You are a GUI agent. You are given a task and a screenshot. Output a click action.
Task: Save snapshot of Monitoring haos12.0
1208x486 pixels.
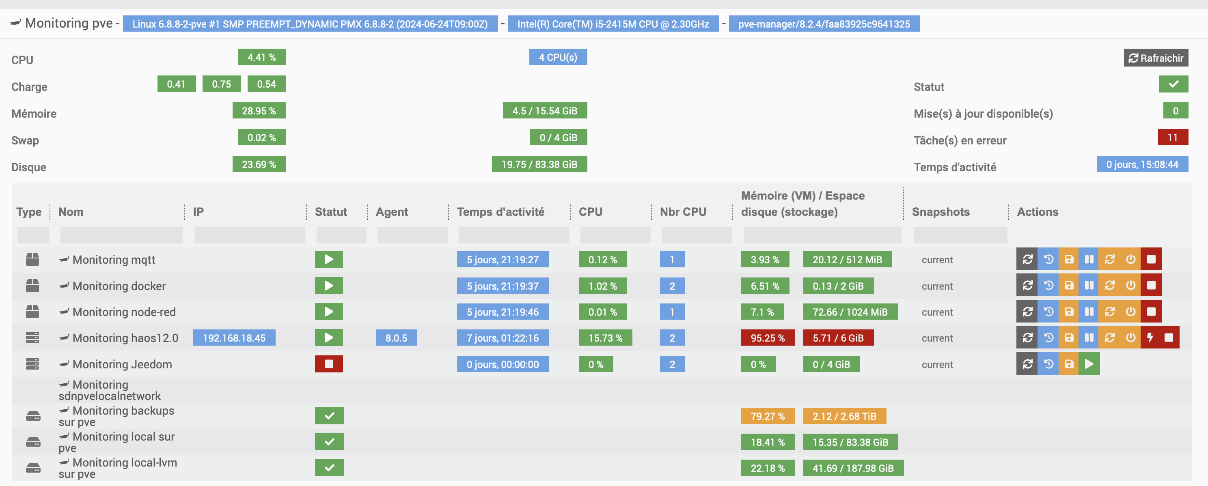click(x=1069, y=338)
